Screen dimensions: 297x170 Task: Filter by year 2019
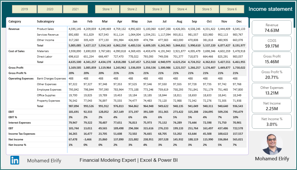(24, 9)
